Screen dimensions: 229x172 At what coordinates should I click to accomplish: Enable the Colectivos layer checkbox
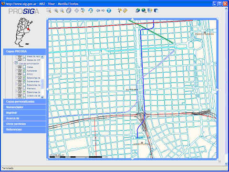pyautogui.click(x=24, y=95)
